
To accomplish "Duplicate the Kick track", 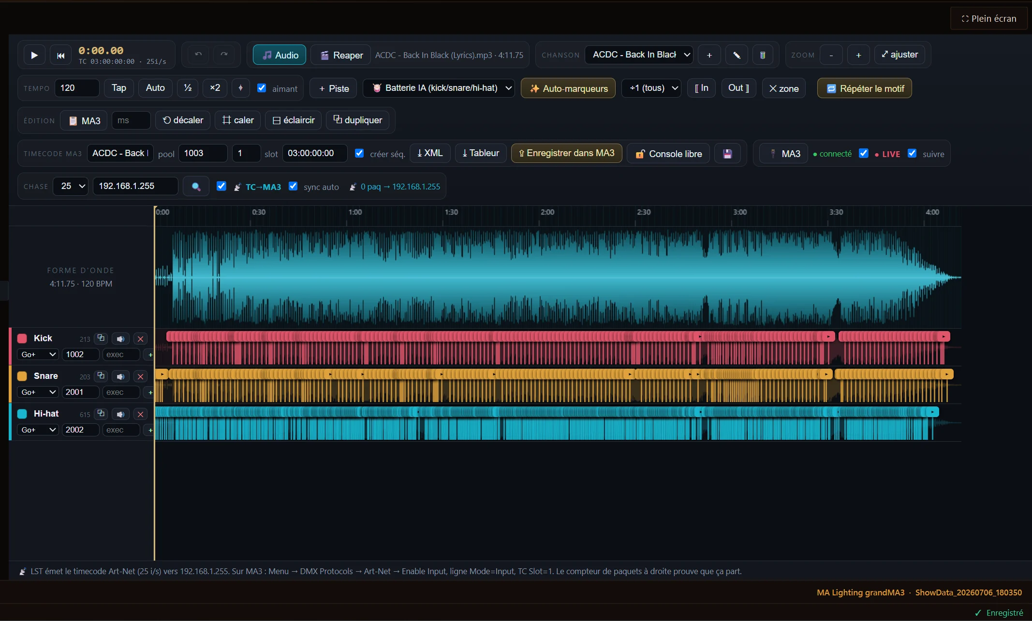I will click(101, 338).
